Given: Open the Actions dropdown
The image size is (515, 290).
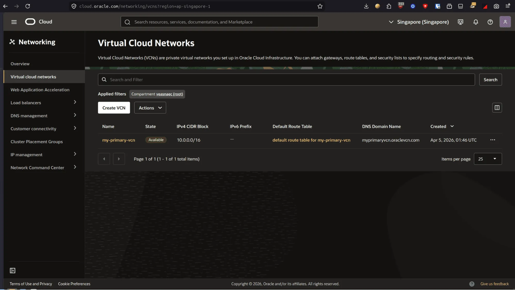Looking at the screenshot, I should (x=150, y=108).
